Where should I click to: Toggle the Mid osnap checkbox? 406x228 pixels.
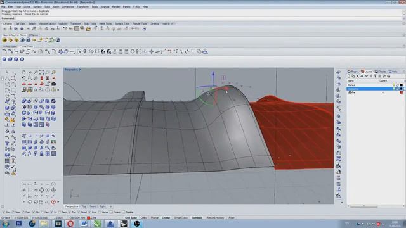(x=34, y=212)
